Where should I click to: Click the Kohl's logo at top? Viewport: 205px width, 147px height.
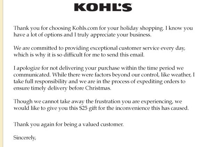(x=103, y=7)
